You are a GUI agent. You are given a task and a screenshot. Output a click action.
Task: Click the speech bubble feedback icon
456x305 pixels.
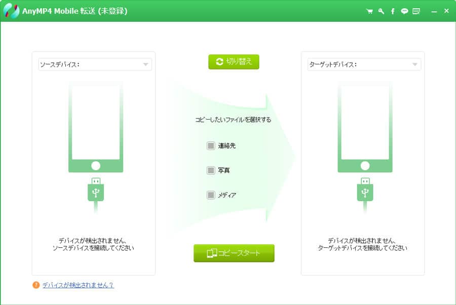coord(404,11)
